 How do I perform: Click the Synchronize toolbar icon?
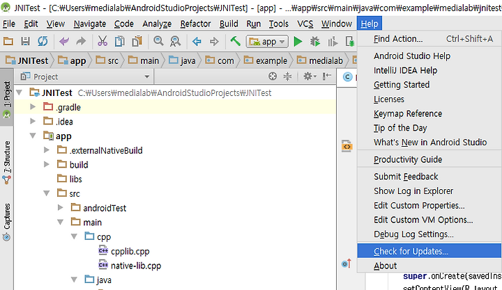(43, 41)
